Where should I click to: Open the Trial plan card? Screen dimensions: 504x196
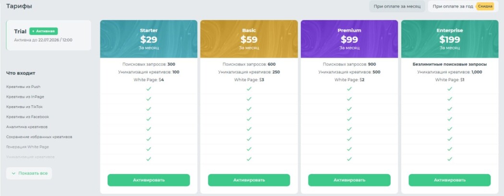(x=48, y=36)
